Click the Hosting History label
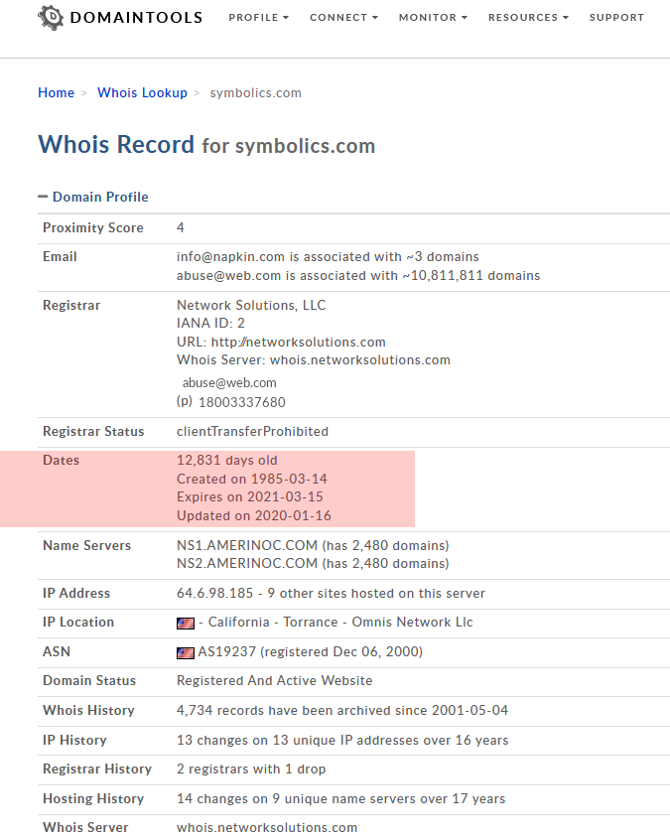Image resolution: width=670 pixels, height=839 pixels. point(93,799)
